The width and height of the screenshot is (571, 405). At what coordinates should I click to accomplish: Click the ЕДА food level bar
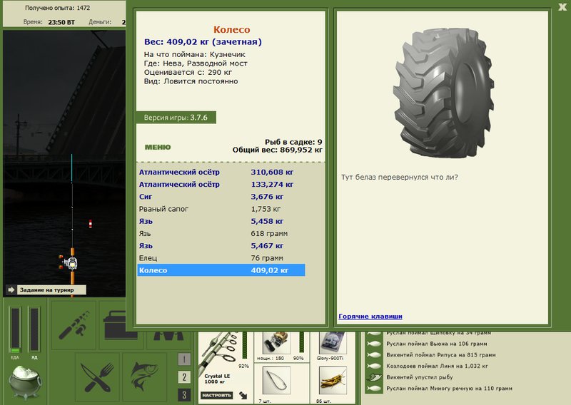point(15,329)
